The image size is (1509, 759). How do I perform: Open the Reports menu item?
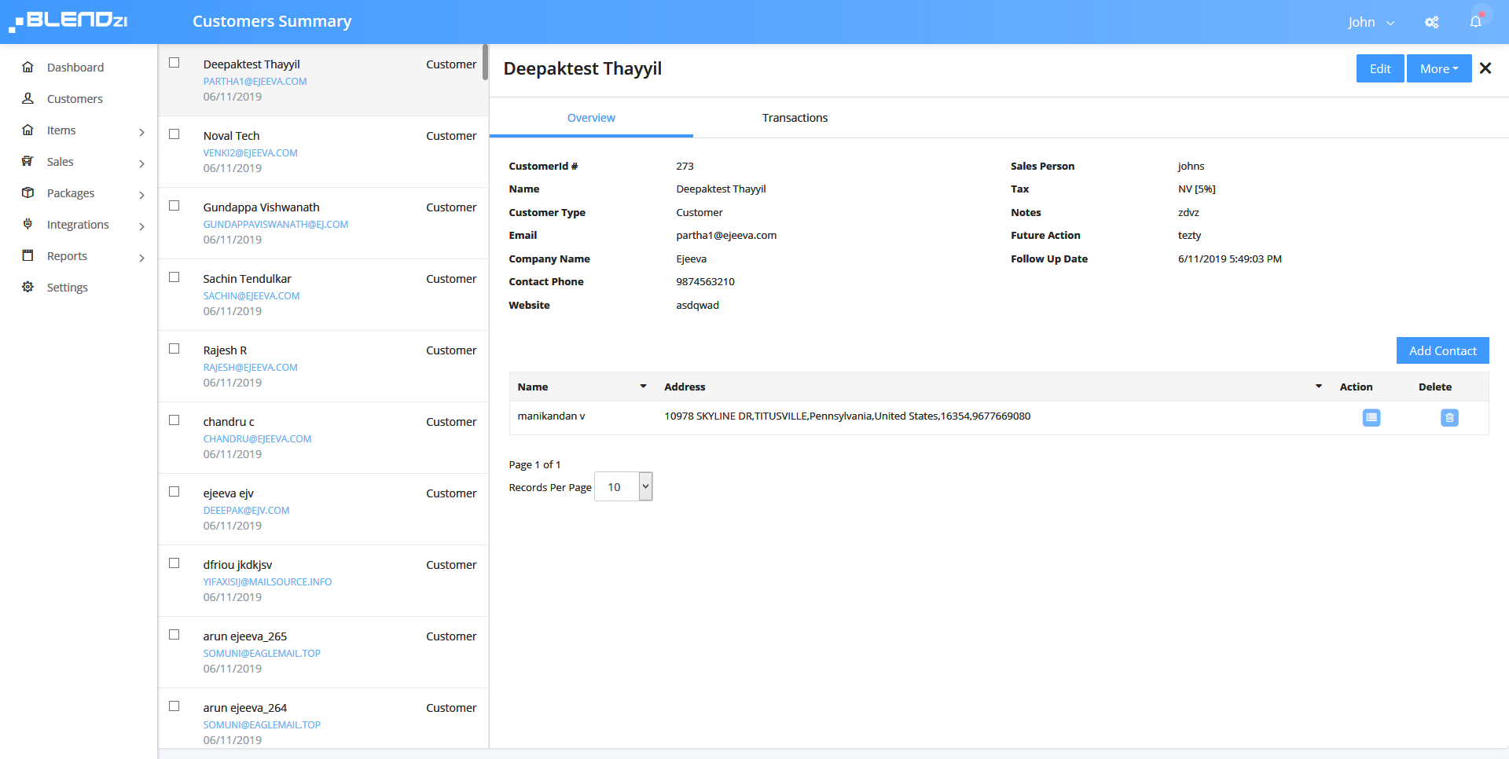[x=67, y=256]
